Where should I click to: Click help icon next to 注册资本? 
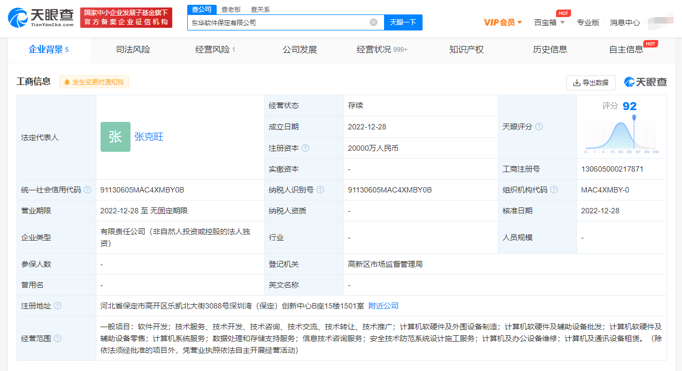[305, 148]
